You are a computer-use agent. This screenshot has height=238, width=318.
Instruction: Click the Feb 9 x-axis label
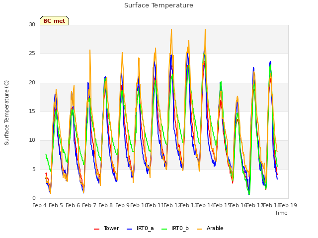coord(122,205)
